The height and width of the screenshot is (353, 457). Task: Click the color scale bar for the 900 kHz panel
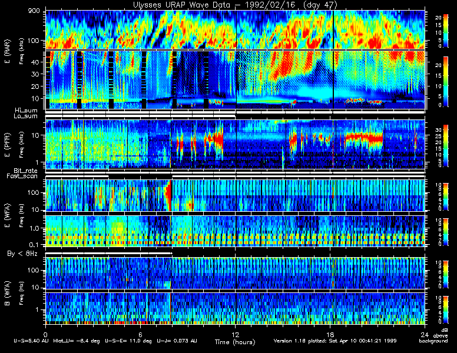(446, 31)
